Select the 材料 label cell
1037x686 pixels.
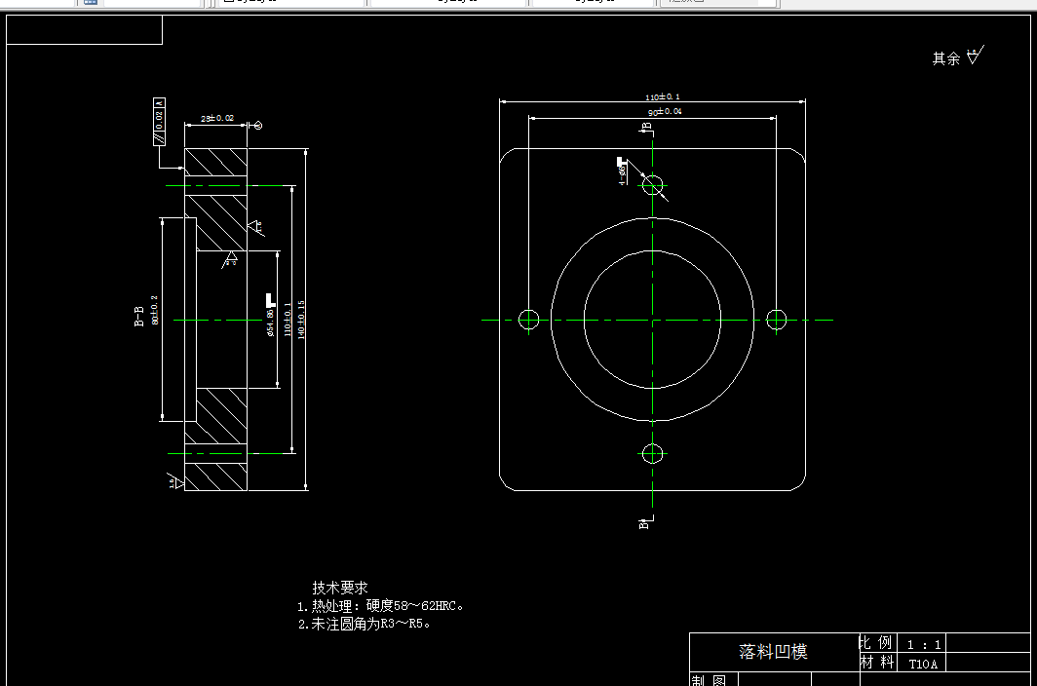[877, 663]
